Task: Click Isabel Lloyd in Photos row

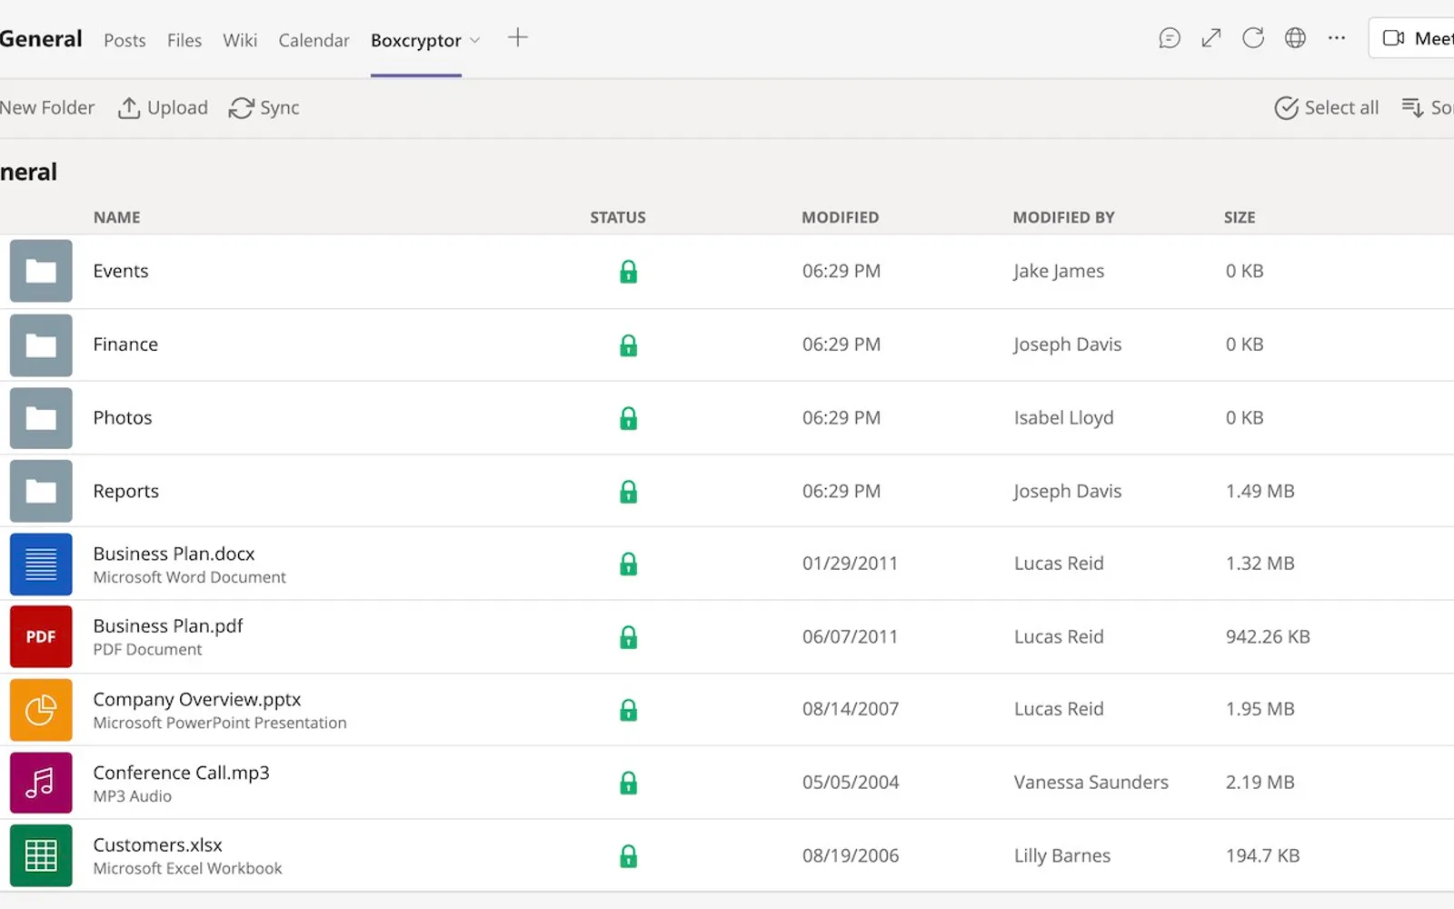Action: (x=1063, y=418)
